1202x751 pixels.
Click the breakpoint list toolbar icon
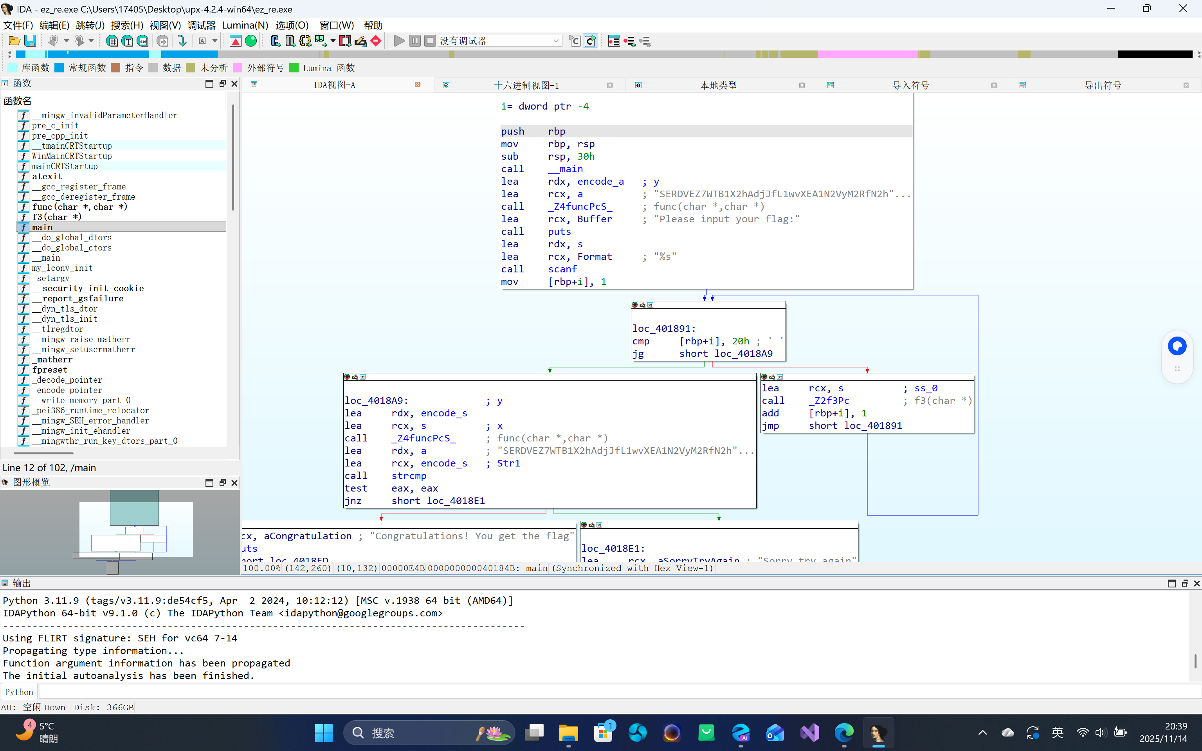[x=614, y=41]
